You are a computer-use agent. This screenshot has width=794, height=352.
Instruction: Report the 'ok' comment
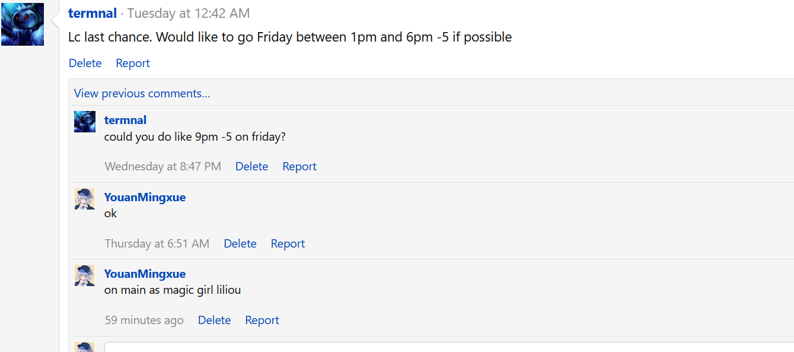[x=288, y=243]
